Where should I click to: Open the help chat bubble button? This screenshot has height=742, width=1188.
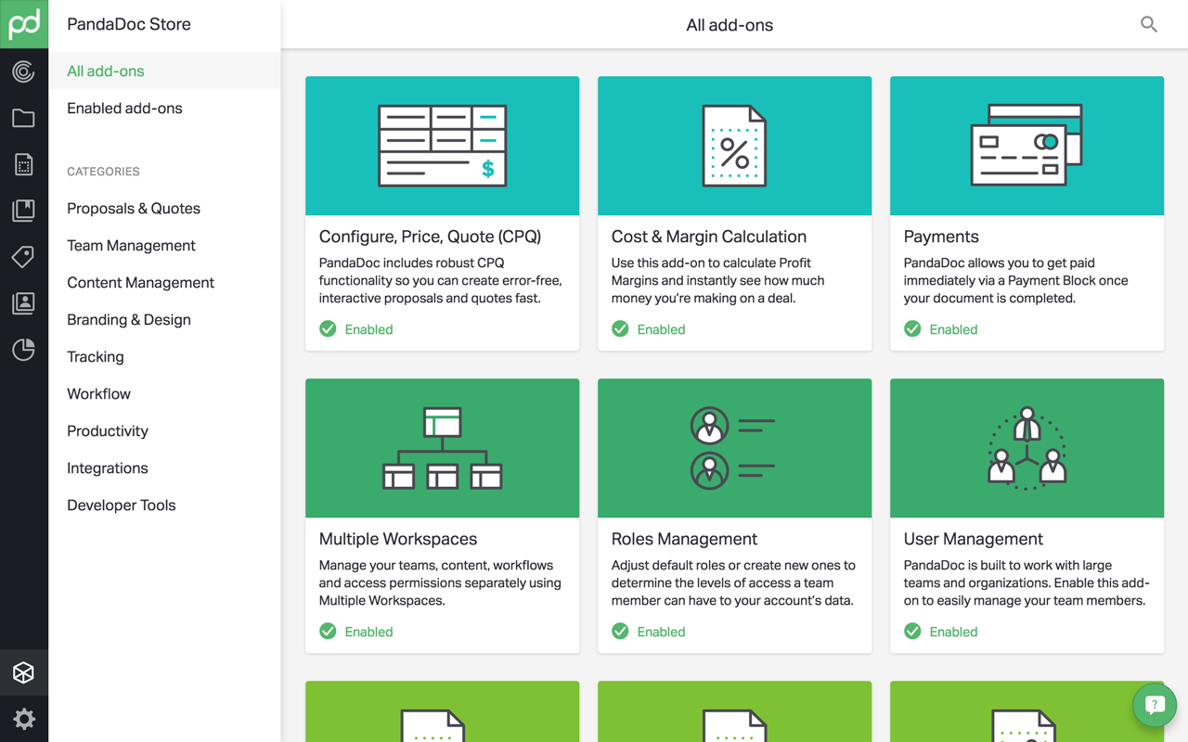point(1155,706)
